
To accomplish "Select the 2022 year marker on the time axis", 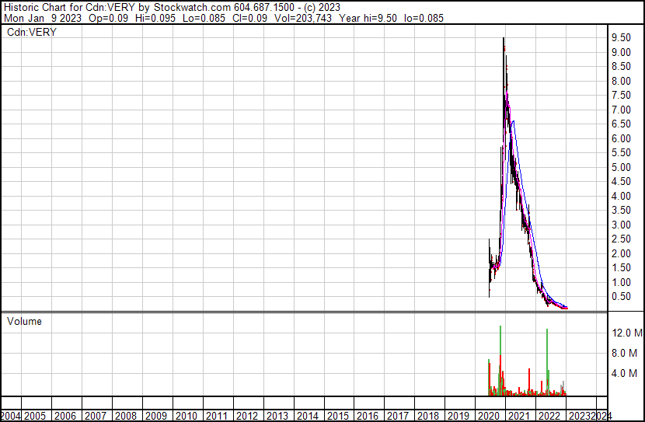I will pos(547,416).
